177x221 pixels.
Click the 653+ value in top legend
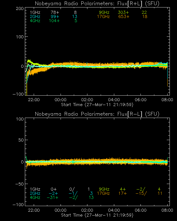(x=124, y=17)
